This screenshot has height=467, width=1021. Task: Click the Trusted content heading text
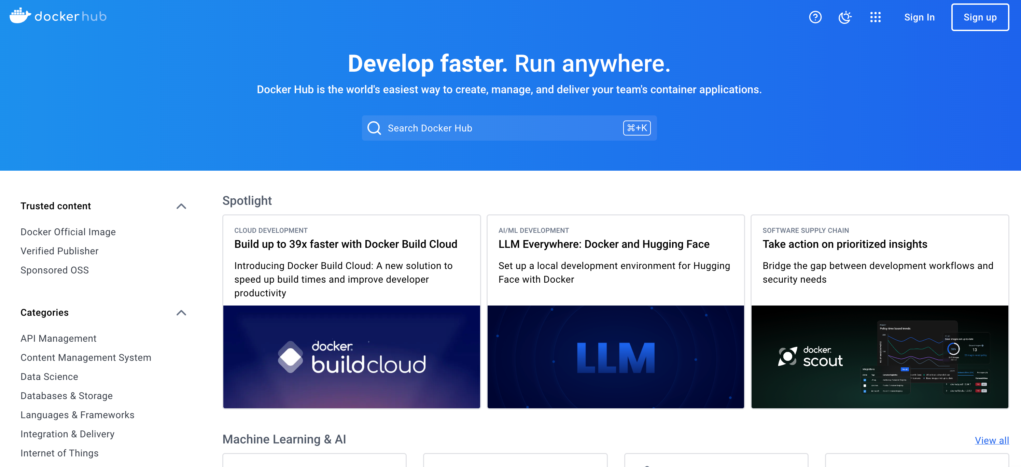click(x=55, y=206)
